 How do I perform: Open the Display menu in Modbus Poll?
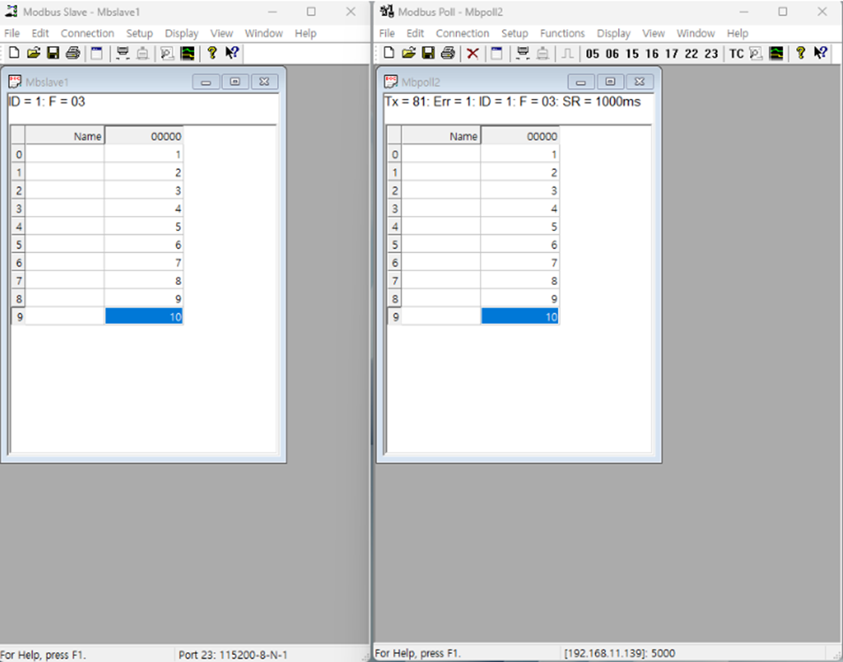pos(613,33)
